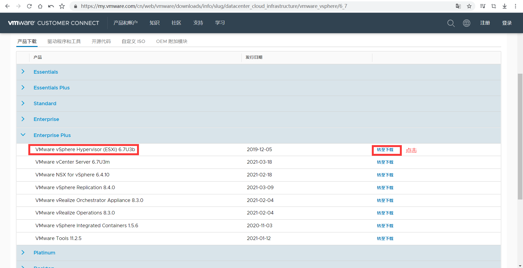Click the browser forward arrow
The height and width of the screenshot is (268, 523).
(x=18, y=6)
